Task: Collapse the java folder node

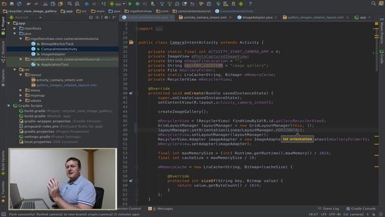Action: [15, 34]
